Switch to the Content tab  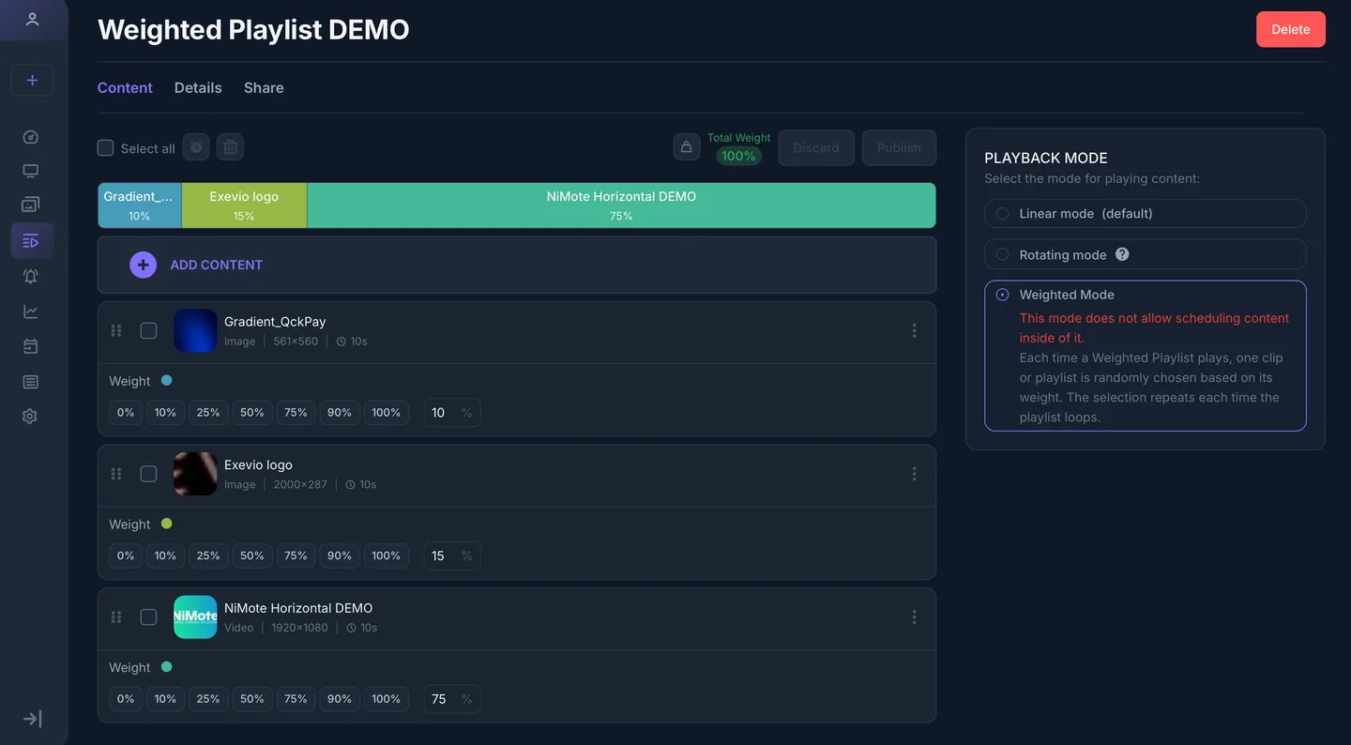(x=125, y=87)
